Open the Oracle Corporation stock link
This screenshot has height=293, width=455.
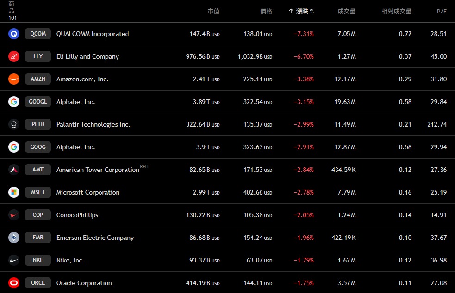[84, 283]
